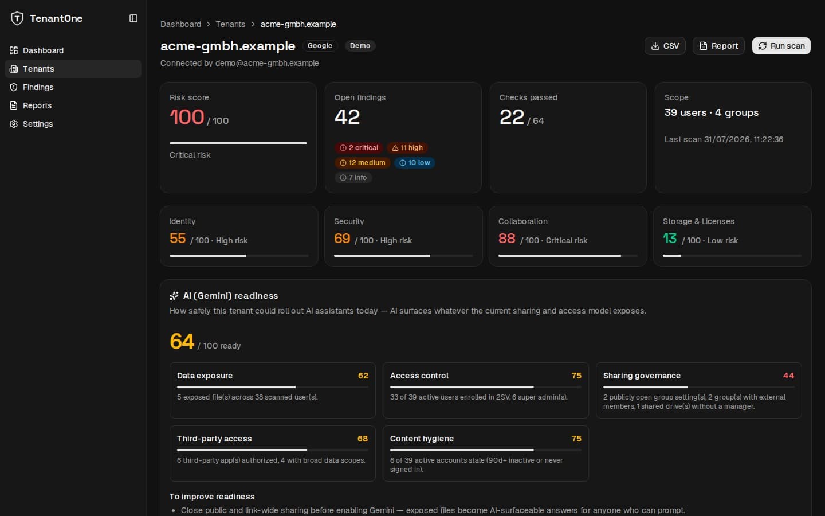The width and height of the screenshot is (825, 516).
Task: Click the Collaboration score progress bar
Action: coord(568,256)
